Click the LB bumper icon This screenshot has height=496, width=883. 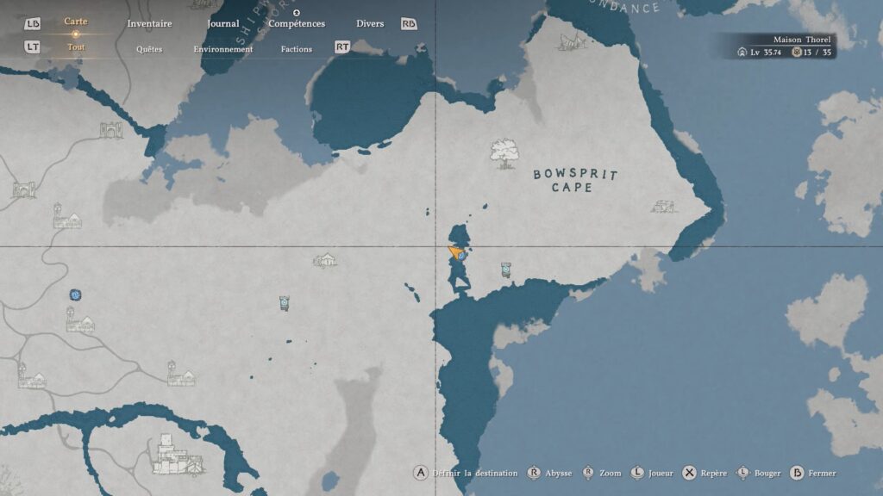coord(33,23)
